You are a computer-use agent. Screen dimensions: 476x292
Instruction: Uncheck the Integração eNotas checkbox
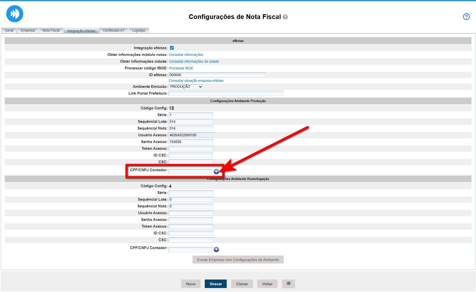172,48
